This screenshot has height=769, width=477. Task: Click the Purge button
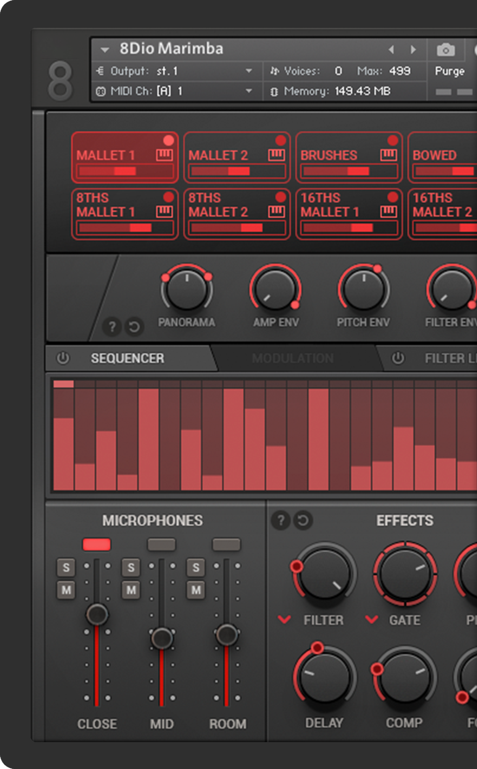click(450, 71)
